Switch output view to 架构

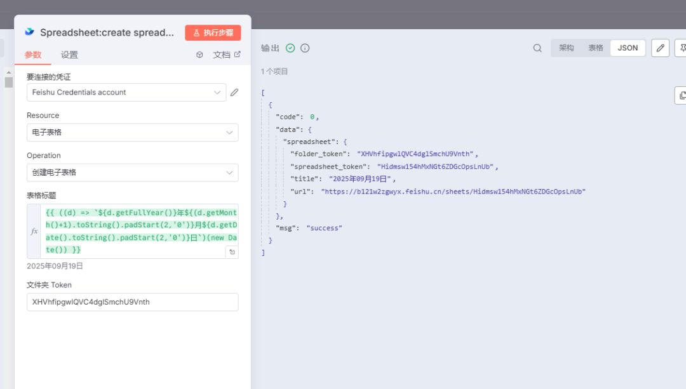point(566,48)
